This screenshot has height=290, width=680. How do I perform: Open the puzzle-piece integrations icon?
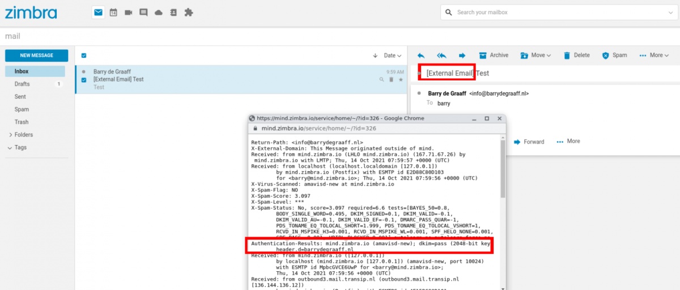tap(189, 12)
